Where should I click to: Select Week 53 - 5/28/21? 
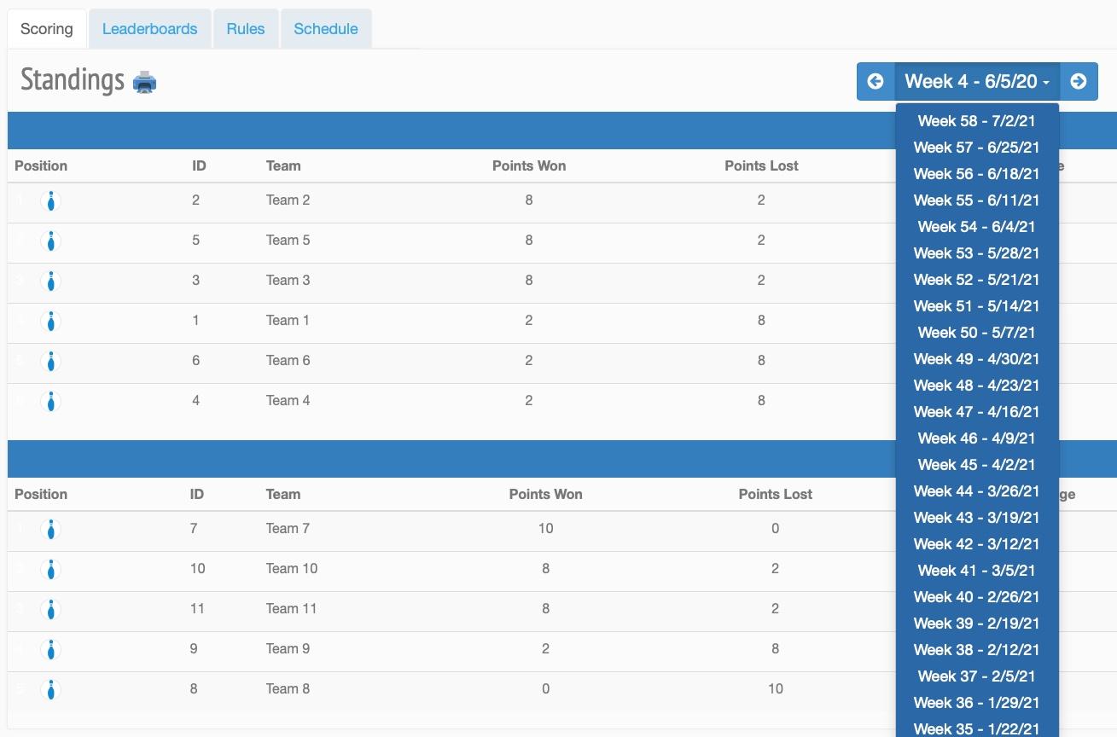click(977, 253)
